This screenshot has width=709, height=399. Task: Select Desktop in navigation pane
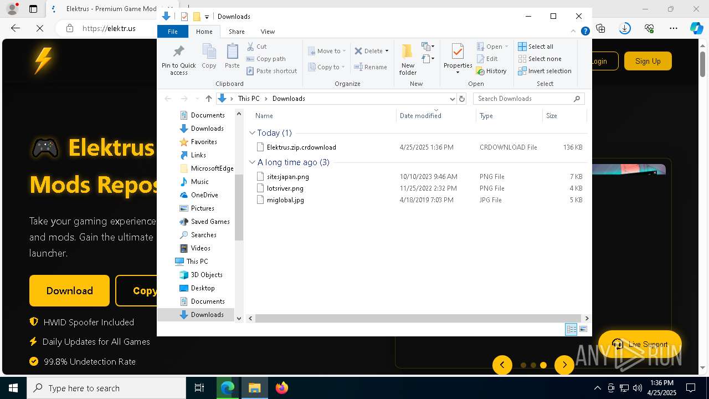click(x=203, y=288)
